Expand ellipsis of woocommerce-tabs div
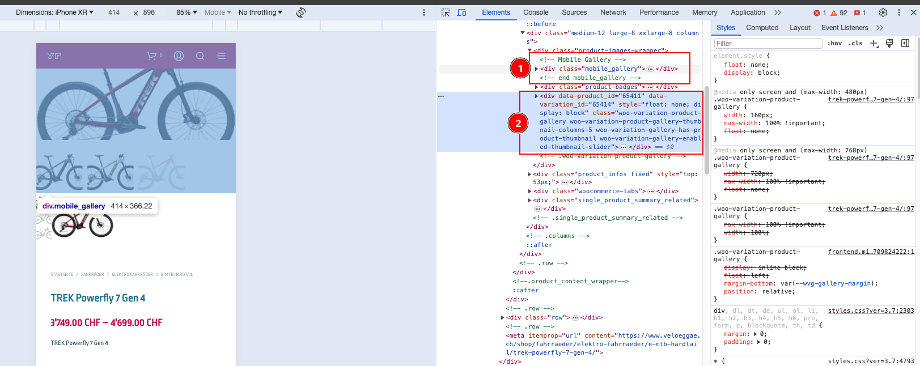 point(651,191)
